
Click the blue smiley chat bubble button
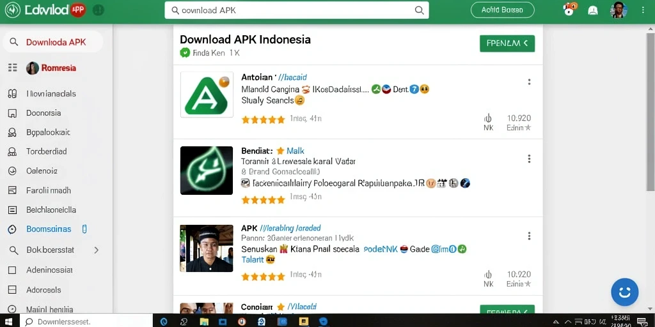coord(624,292)
